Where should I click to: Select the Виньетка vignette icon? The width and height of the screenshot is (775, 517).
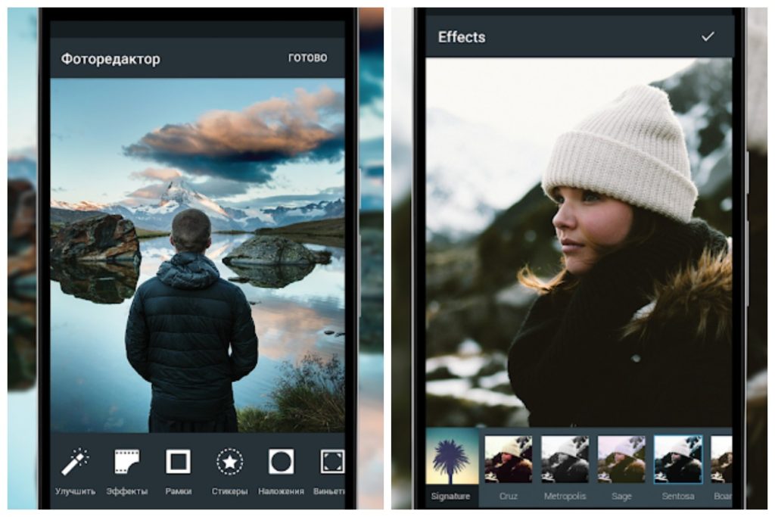332,462
